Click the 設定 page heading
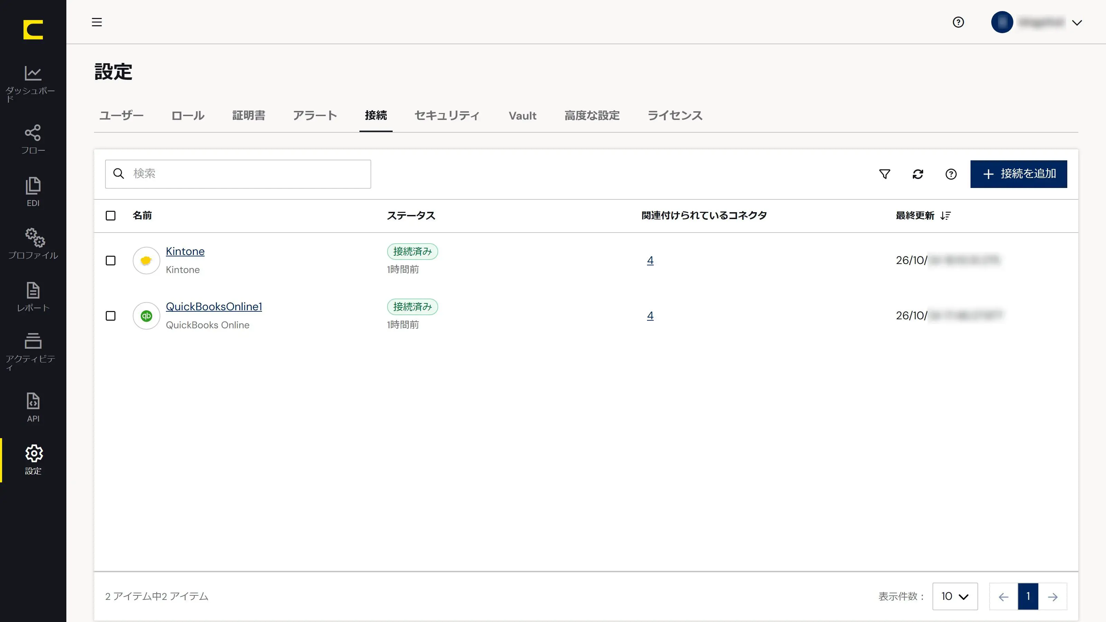The width and height of the screenshot is (1106, 622). [x=113, y=72]
